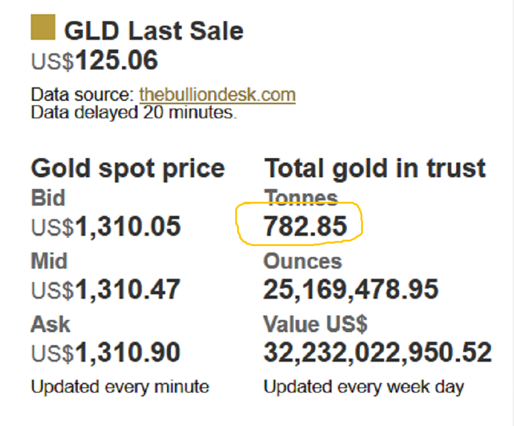Click the mid price US$1,310.47
The width and height of the screenshot is (514, 426).
coord(106,290)
